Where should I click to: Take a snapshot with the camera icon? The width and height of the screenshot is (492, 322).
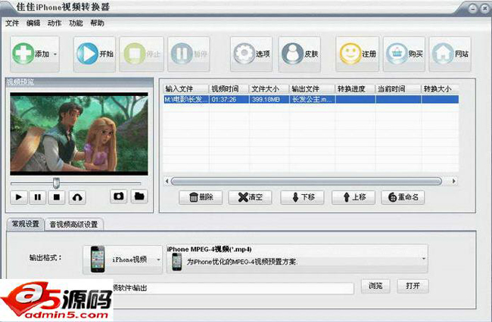[119, 197]
